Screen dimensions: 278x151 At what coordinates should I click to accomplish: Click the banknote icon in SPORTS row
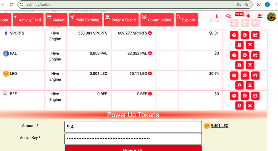pyautogui.click(x=250, y=45)
